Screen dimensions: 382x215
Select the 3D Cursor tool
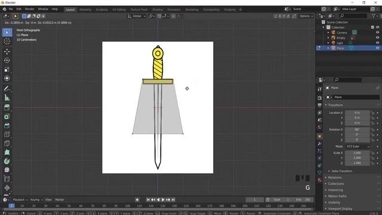tap(7, 41)
